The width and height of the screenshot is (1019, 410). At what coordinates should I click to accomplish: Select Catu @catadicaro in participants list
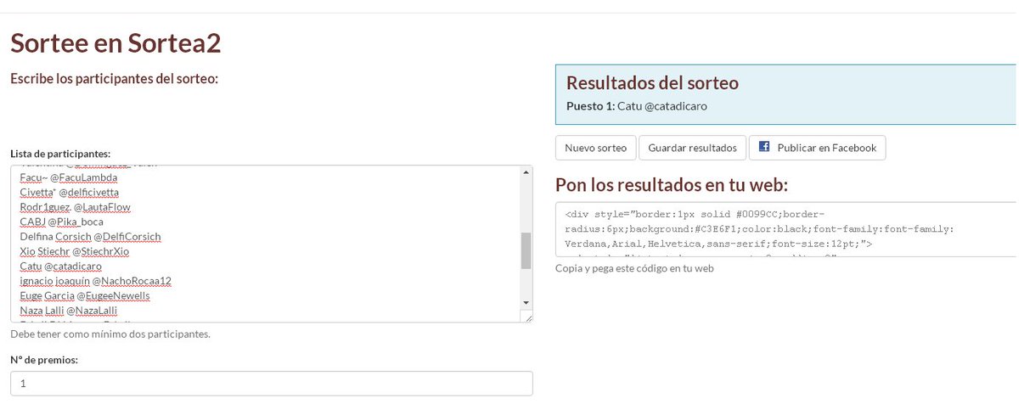tap(60, 266)
